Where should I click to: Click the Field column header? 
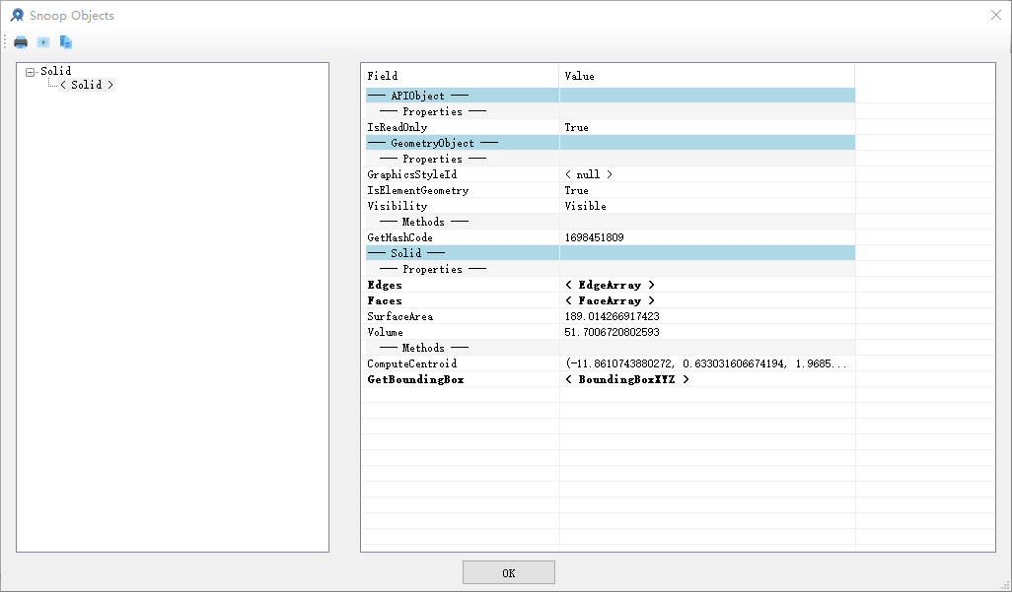461,76
